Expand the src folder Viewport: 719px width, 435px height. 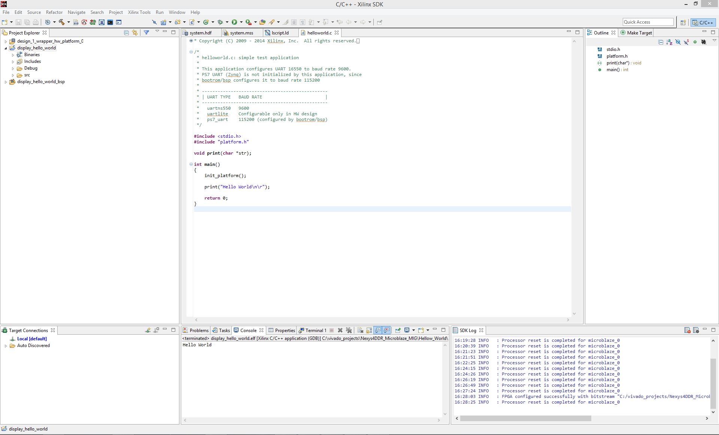pos(13,75)
